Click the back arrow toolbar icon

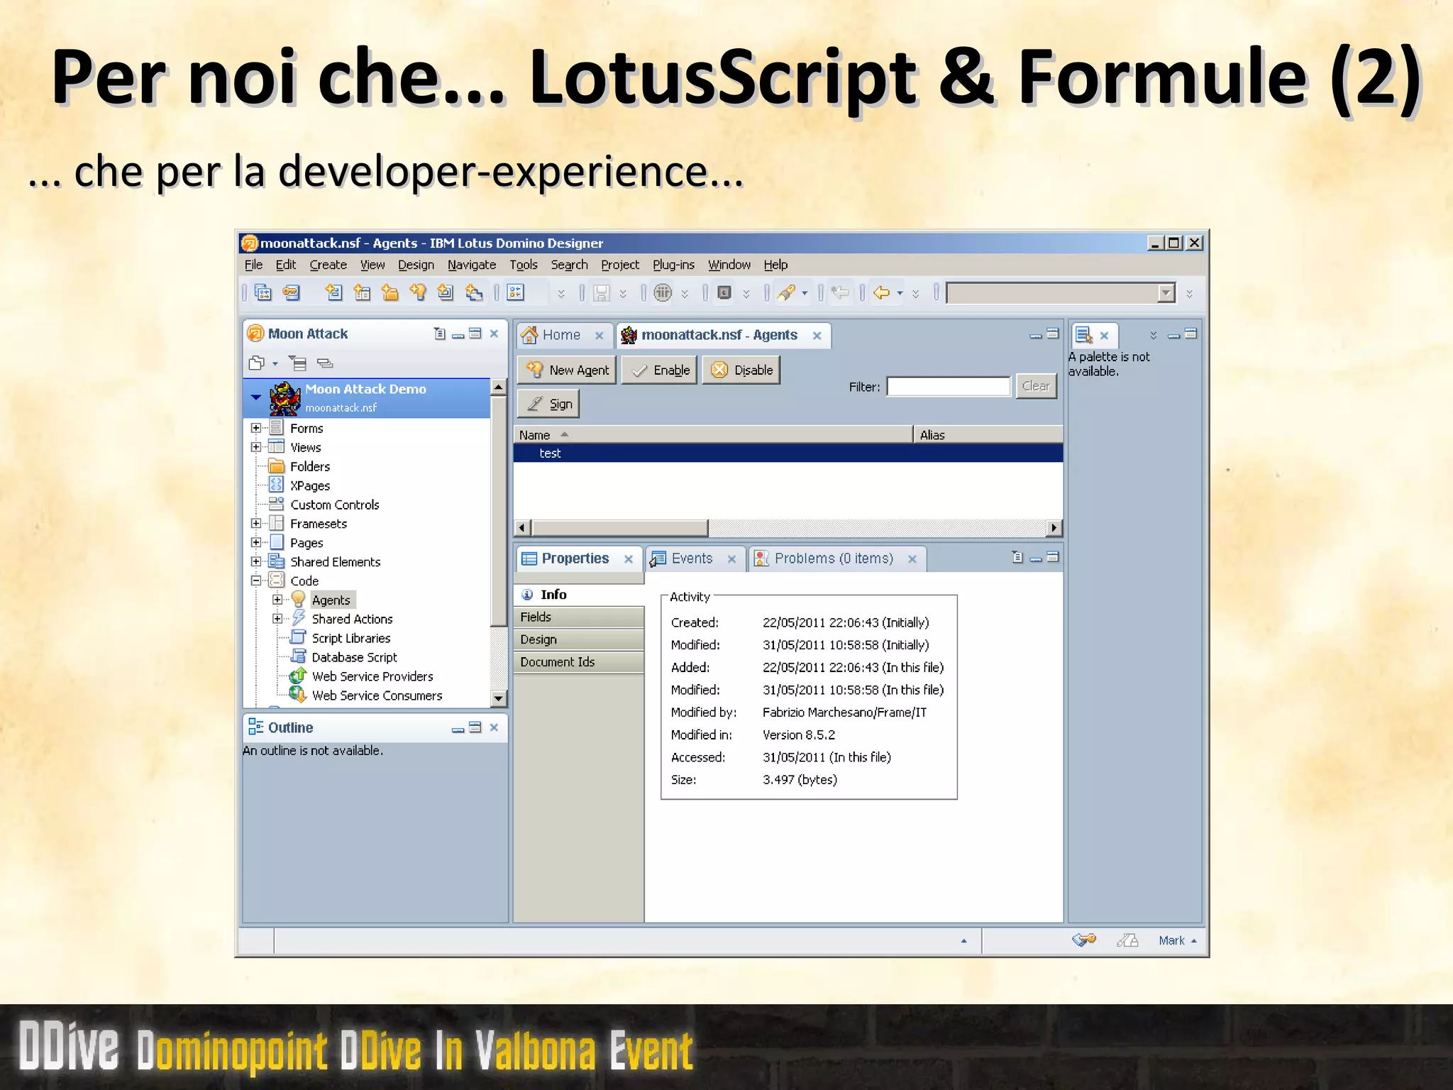pos(882,293)
